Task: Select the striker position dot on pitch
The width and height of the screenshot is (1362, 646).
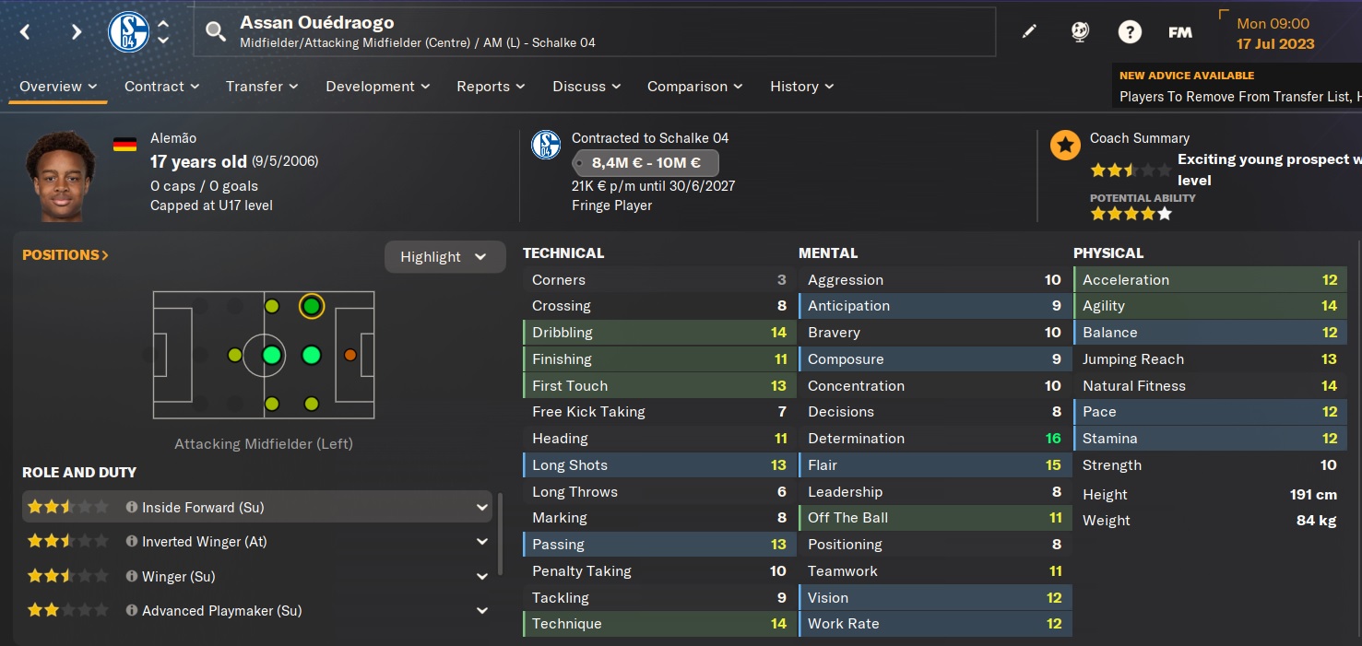Action: 350,355
